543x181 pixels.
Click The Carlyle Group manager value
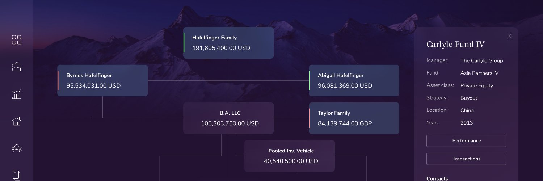pos(481,61)
